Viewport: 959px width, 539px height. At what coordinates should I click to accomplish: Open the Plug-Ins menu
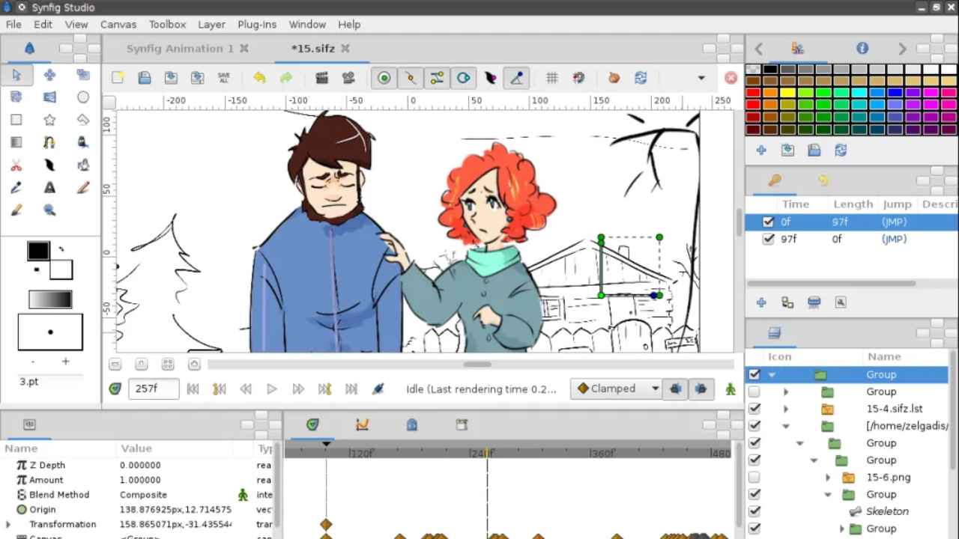[x=257, y=24]
